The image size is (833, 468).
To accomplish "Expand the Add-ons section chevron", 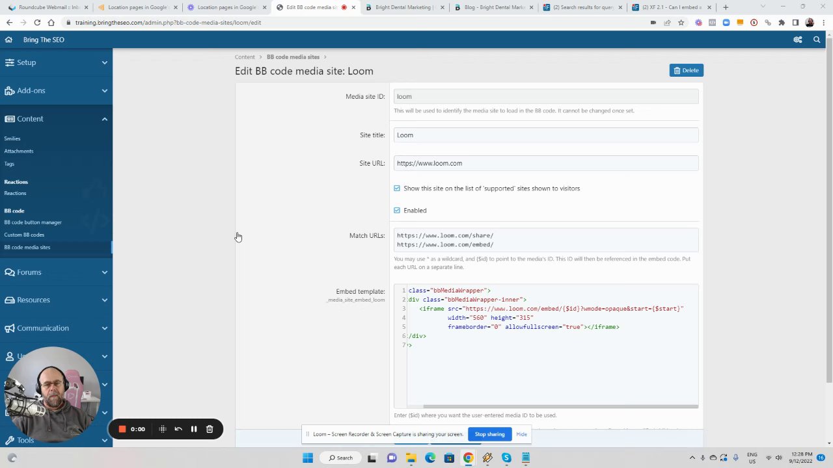I will click(x=105, y=90).
